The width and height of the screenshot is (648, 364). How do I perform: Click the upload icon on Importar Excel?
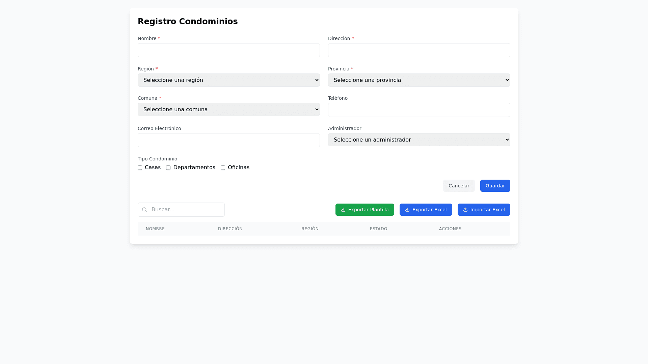point(465,210)
